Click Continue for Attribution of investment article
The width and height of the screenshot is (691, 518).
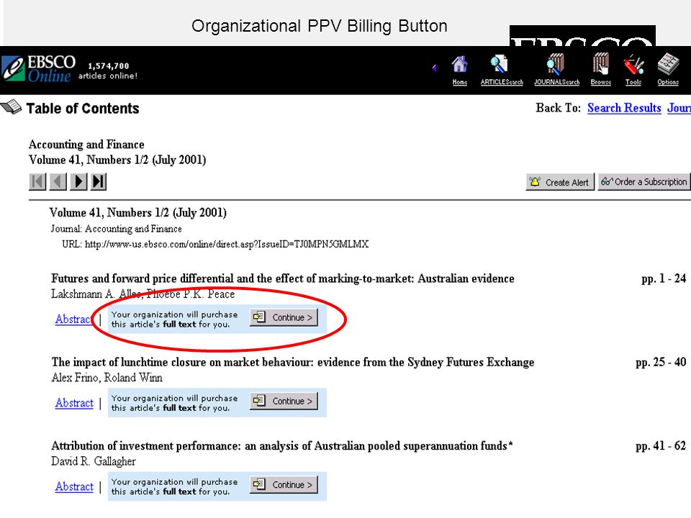tap(284, 485)
